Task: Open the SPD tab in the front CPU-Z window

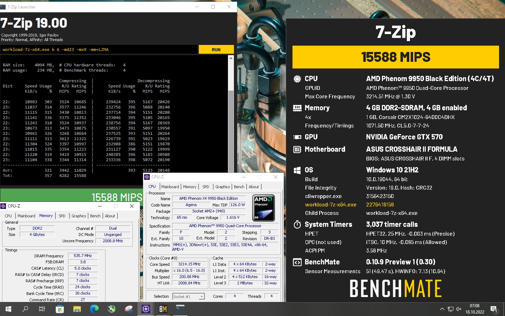Action: 206,187
